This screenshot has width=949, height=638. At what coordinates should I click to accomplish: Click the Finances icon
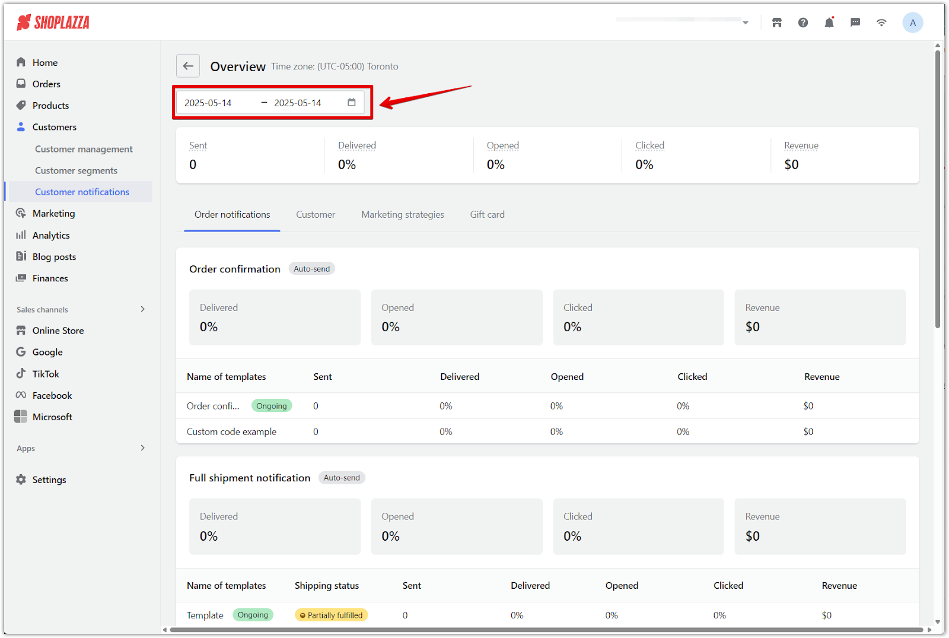21,278
